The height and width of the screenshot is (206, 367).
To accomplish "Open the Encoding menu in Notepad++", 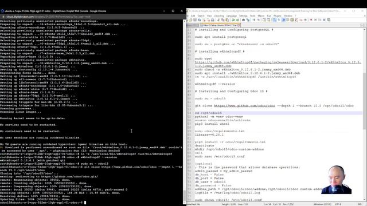I will click(219, 15).
